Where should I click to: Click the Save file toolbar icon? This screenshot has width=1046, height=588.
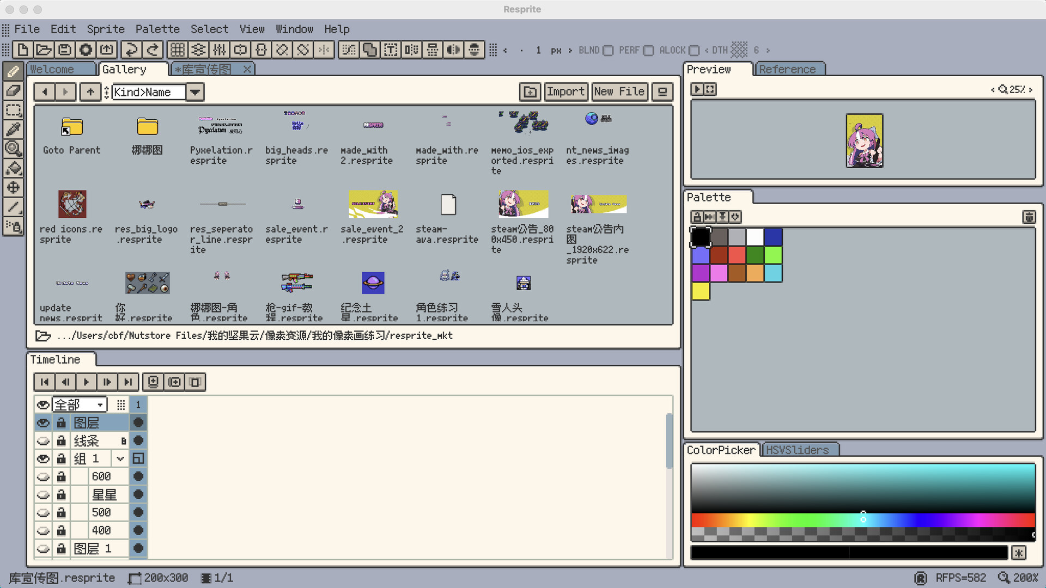click(x=65, y=50)
